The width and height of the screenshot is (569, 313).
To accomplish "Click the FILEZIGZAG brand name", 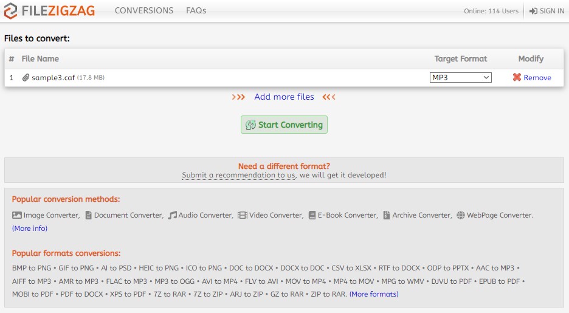I will [x=58, y=11].
